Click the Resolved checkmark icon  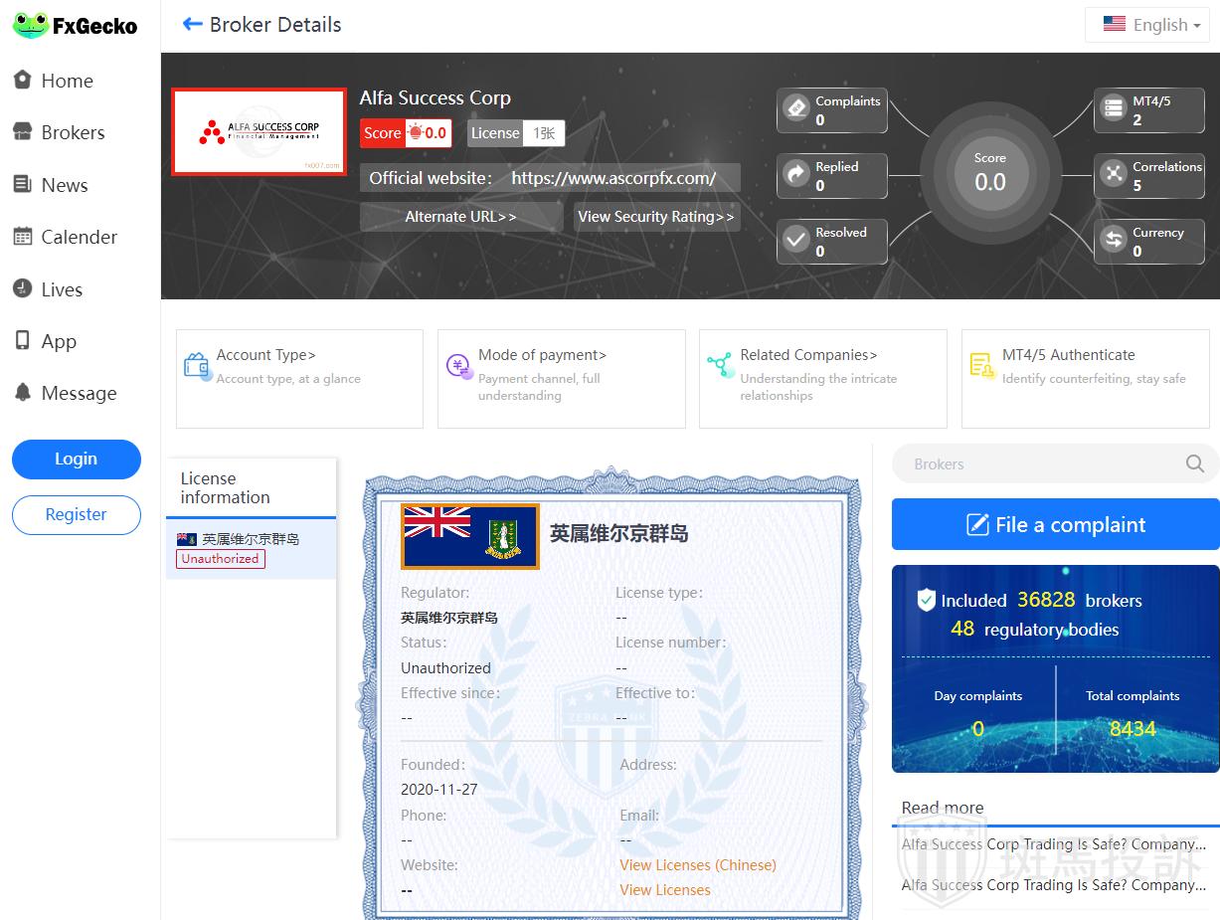[x=795, y=241]
